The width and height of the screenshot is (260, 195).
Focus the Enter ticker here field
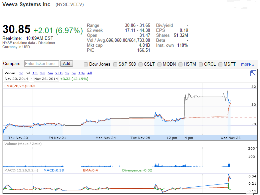[x=42, y=64]
